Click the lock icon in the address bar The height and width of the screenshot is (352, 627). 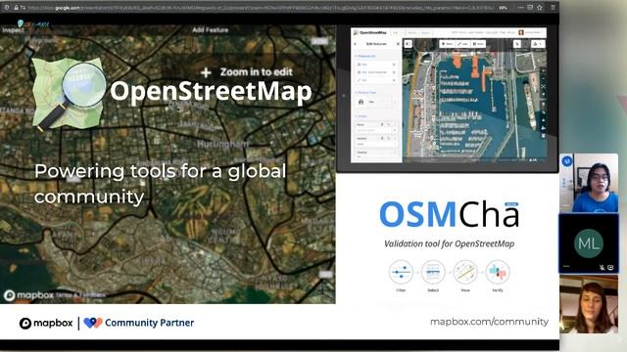[16, 8]
